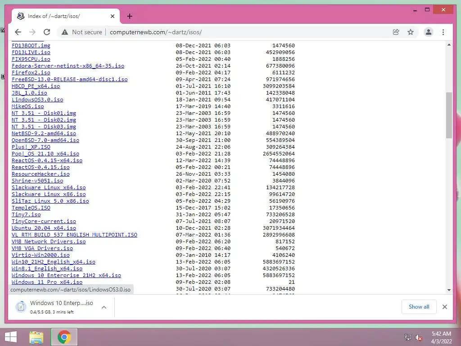The height and width of the screenshot is (346, 461).
Task: Expand the Windows 10 Enterp download options chevron
Action: (x=104, y=307)
